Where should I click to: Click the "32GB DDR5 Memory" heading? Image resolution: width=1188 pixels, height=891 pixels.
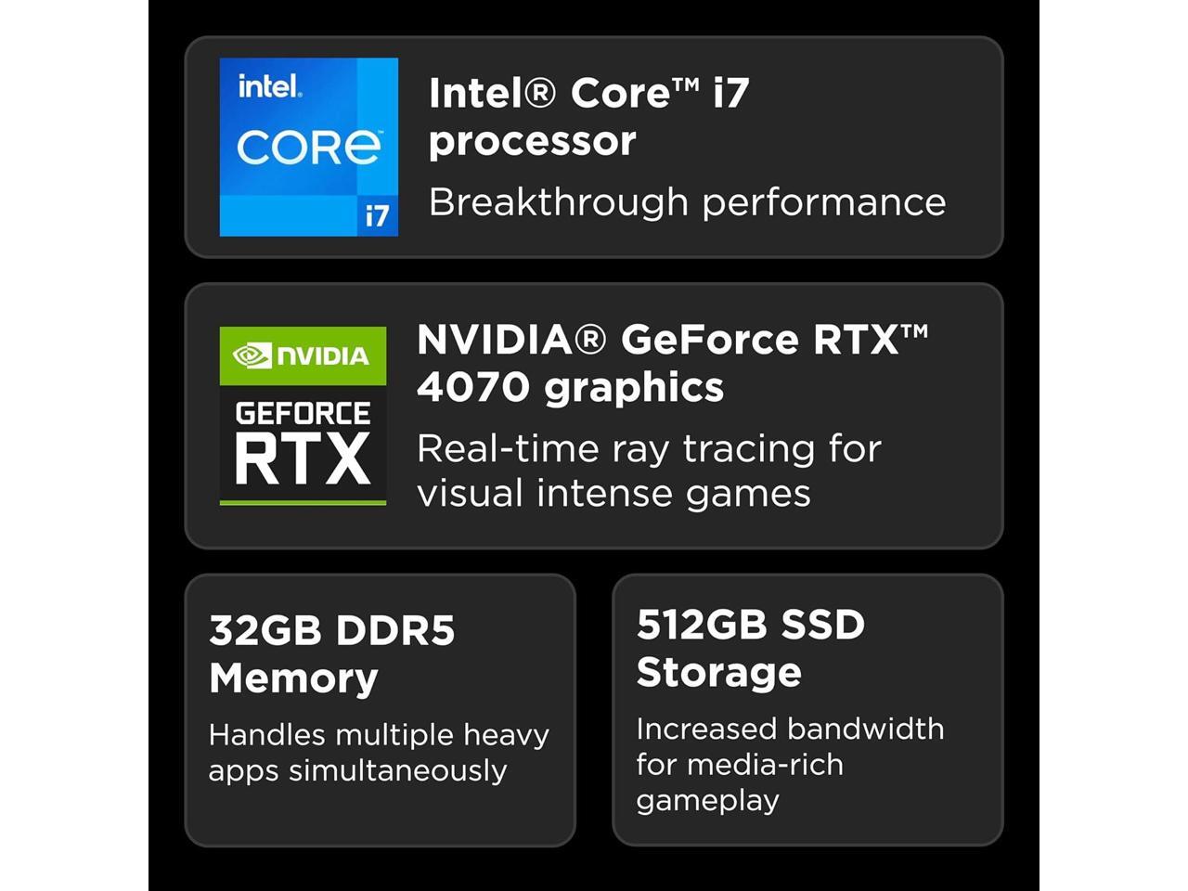tap(332, 654)
